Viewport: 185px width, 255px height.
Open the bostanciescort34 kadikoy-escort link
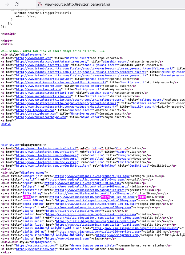(x=66, y=107)
